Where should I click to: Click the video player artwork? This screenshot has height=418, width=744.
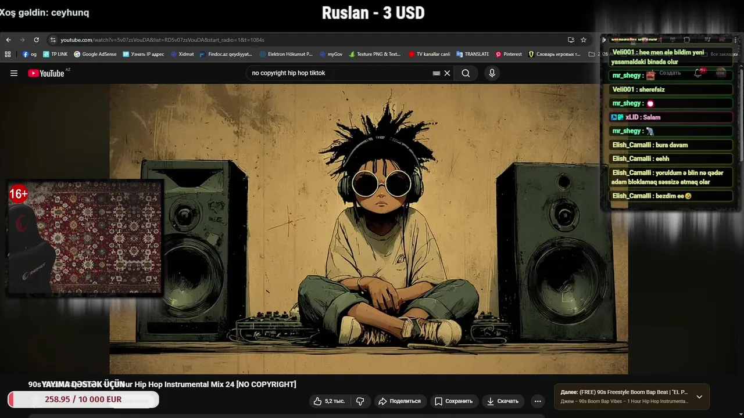pyautogui.click(x=369, y=229)
